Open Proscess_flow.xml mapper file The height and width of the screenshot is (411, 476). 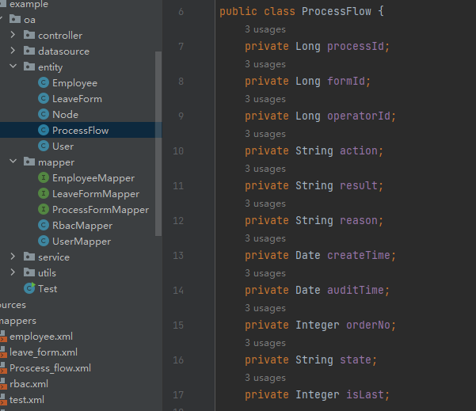tap(50, 368)
